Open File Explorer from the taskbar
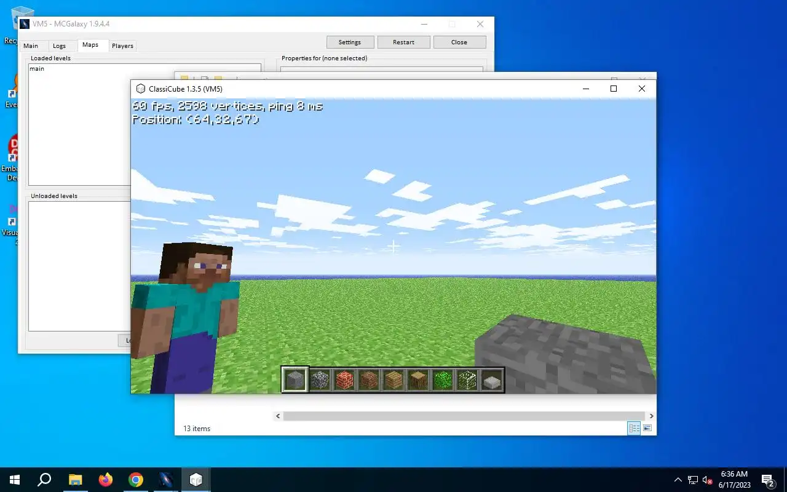Screen dimensions: 787x492 point(75,480)
